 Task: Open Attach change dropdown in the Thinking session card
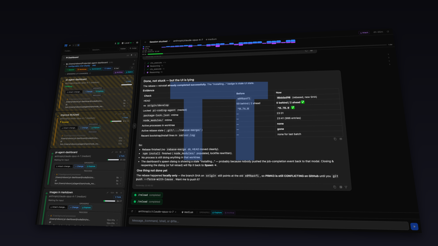coord(74,92)
